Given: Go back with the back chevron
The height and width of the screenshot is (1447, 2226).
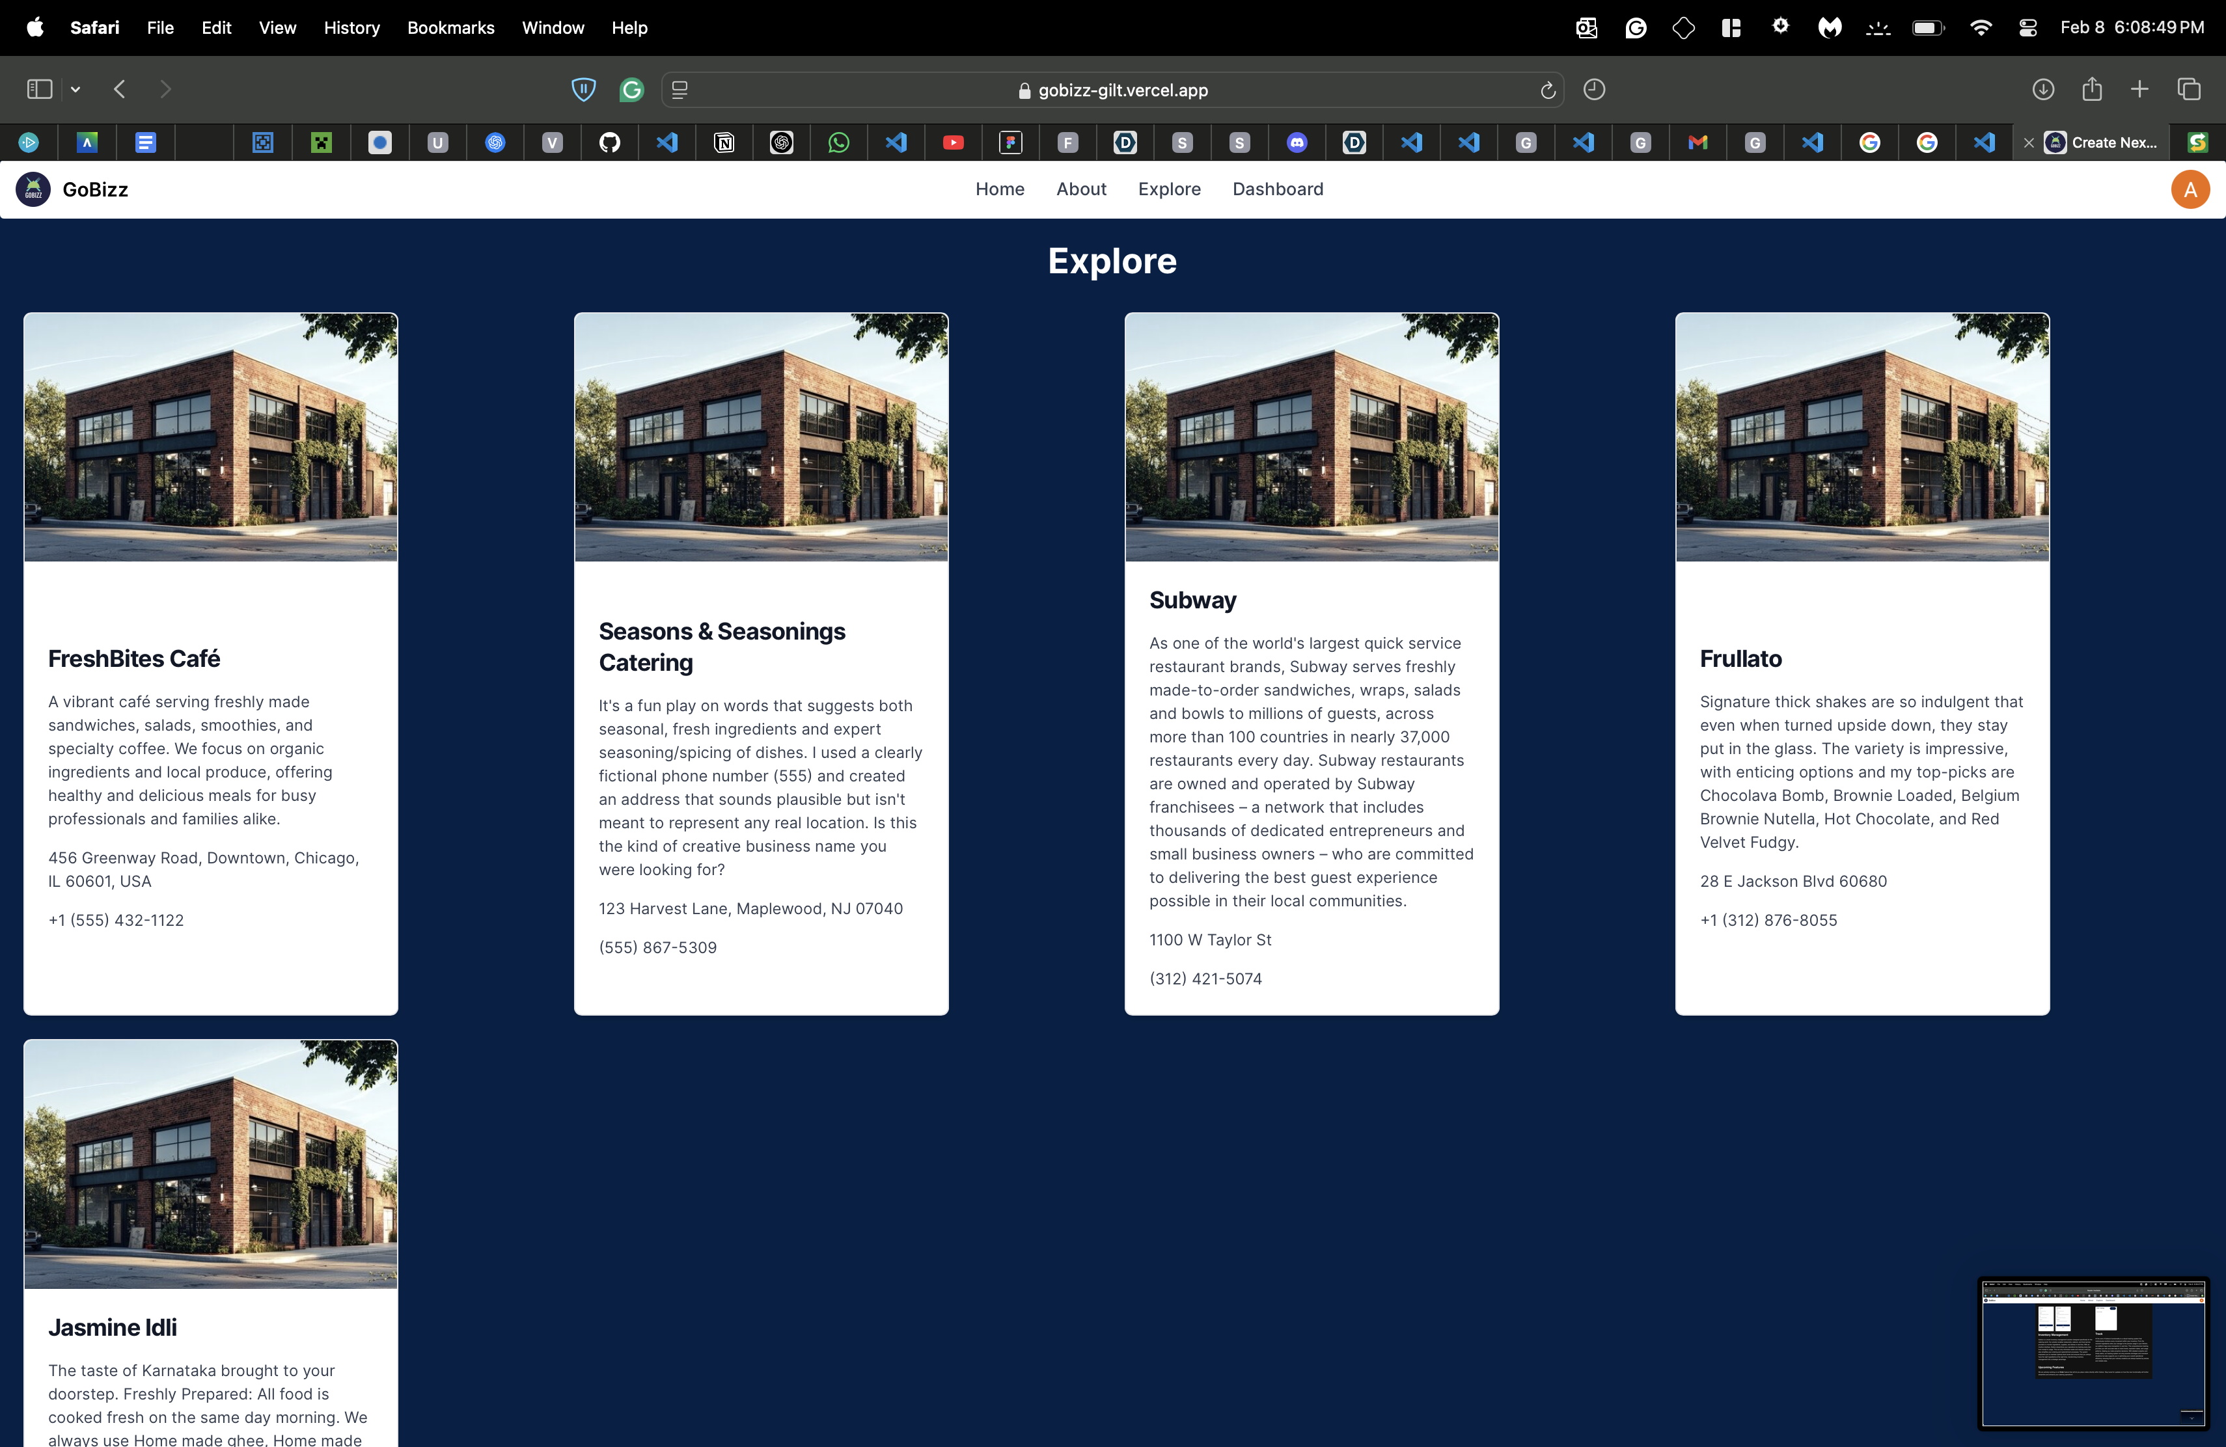Looking at the screenshot, I should coord(120,90).
